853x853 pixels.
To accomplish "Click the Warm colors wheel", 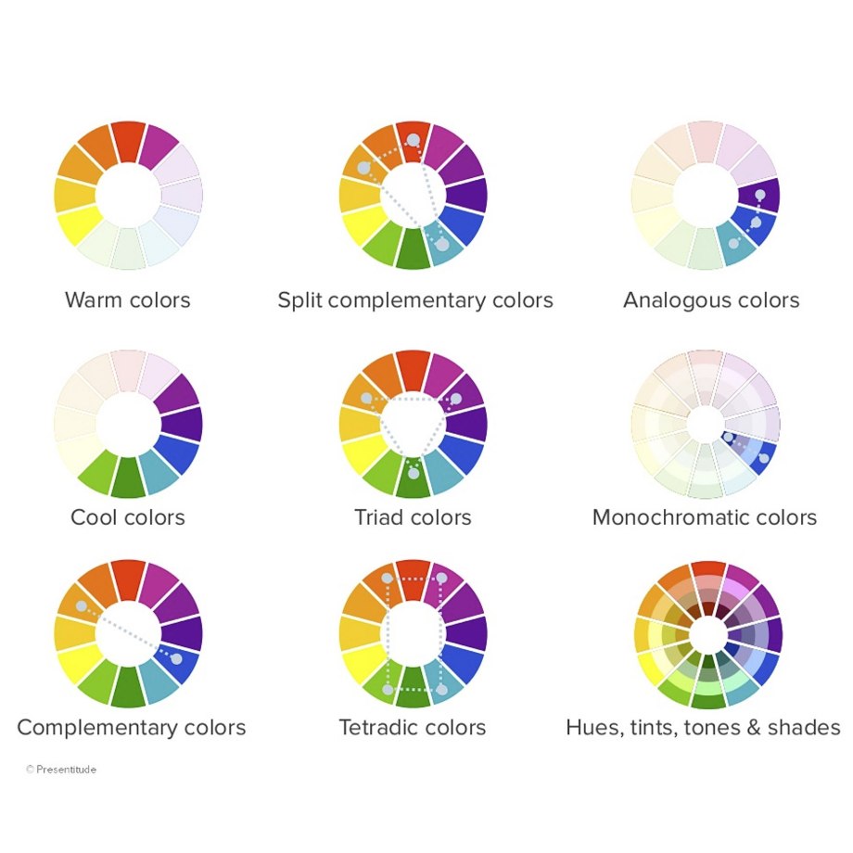I will (128, 195).
